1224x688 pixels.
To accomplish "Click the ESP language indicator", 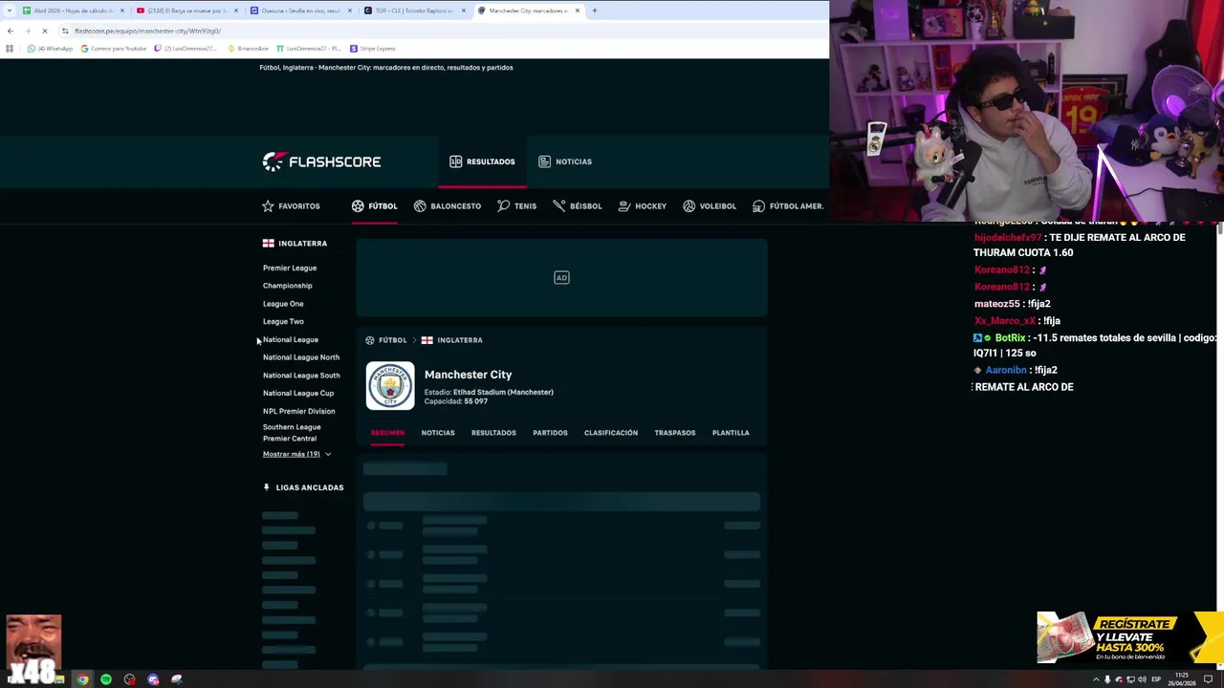I will [1155, 679].
